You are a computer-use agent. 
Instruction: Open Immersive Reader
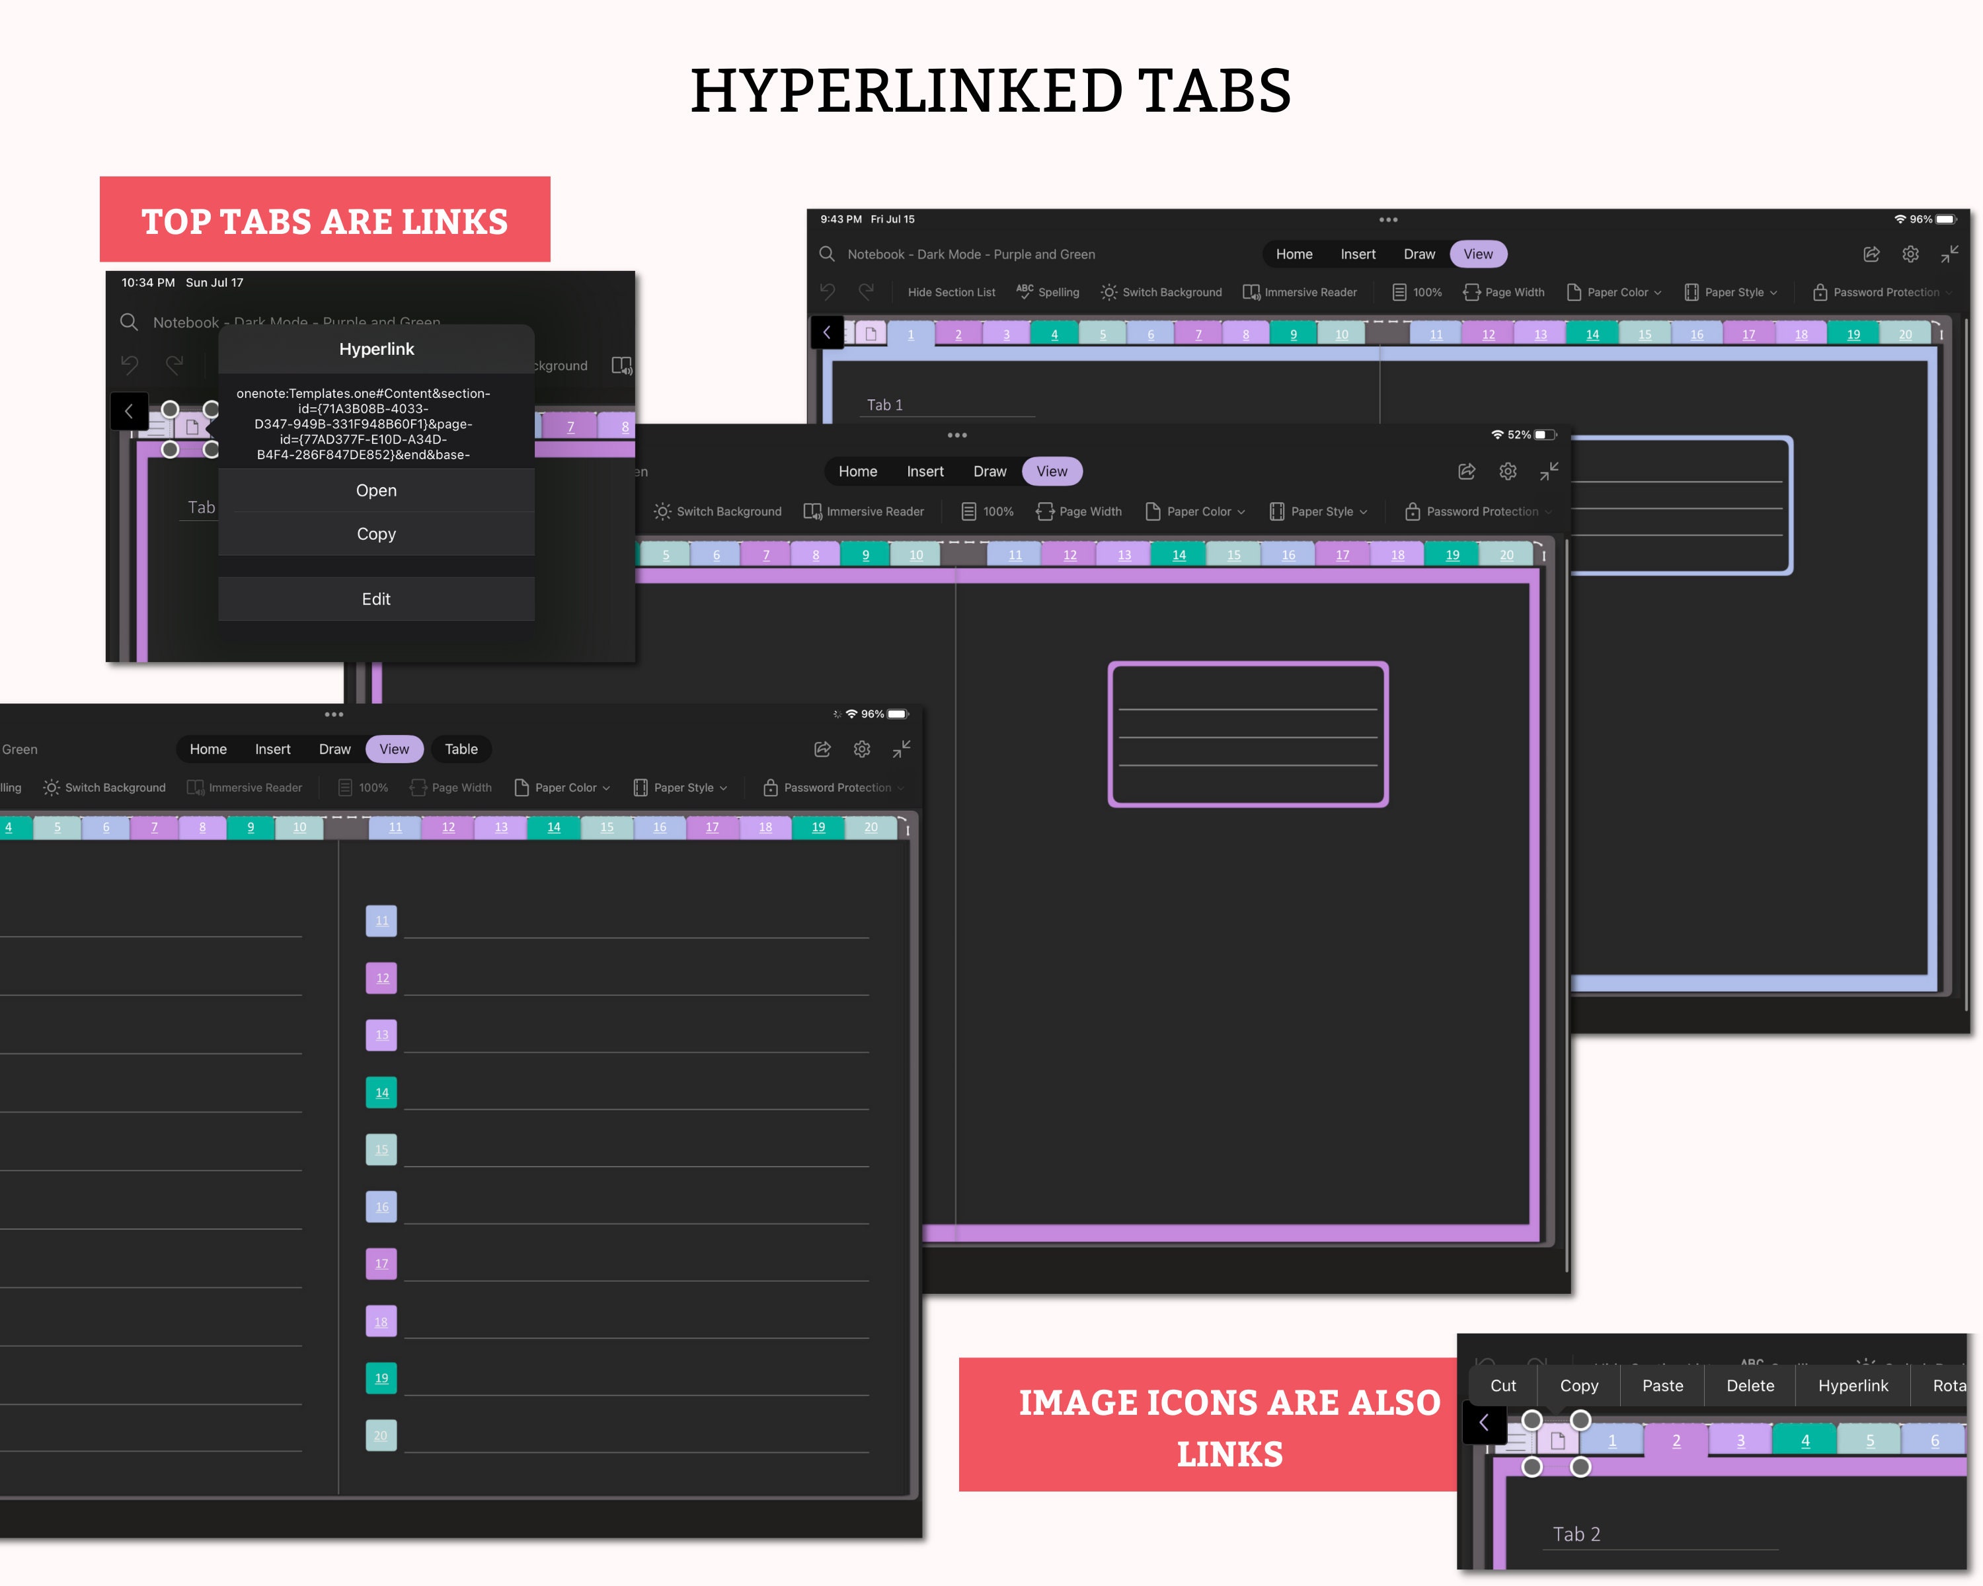click(x=1301, y=291)
